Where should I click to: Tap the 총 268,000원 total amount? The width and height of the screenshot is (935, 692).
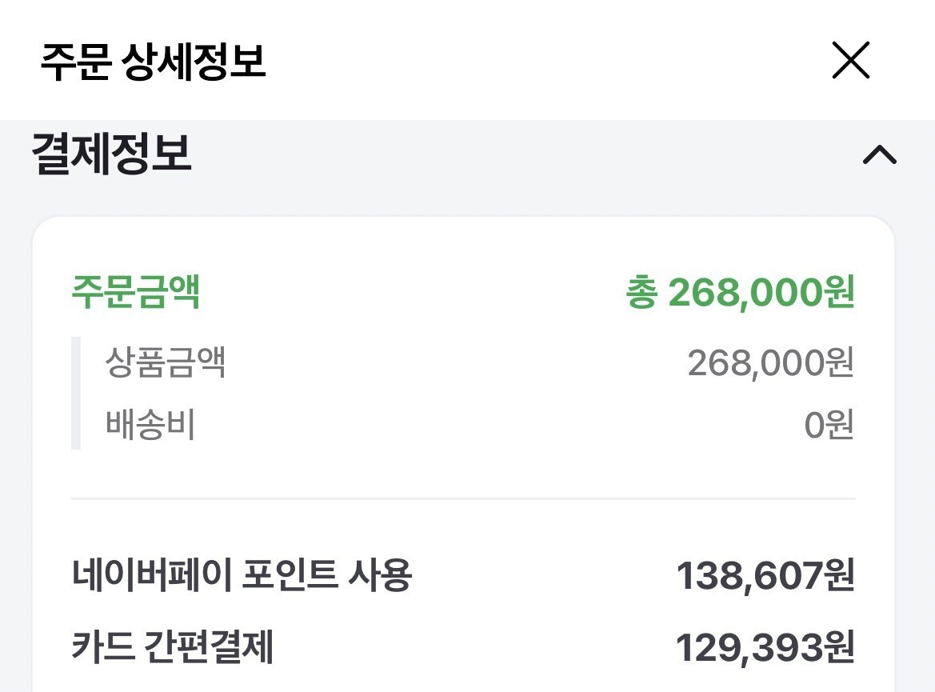(740, 294)
